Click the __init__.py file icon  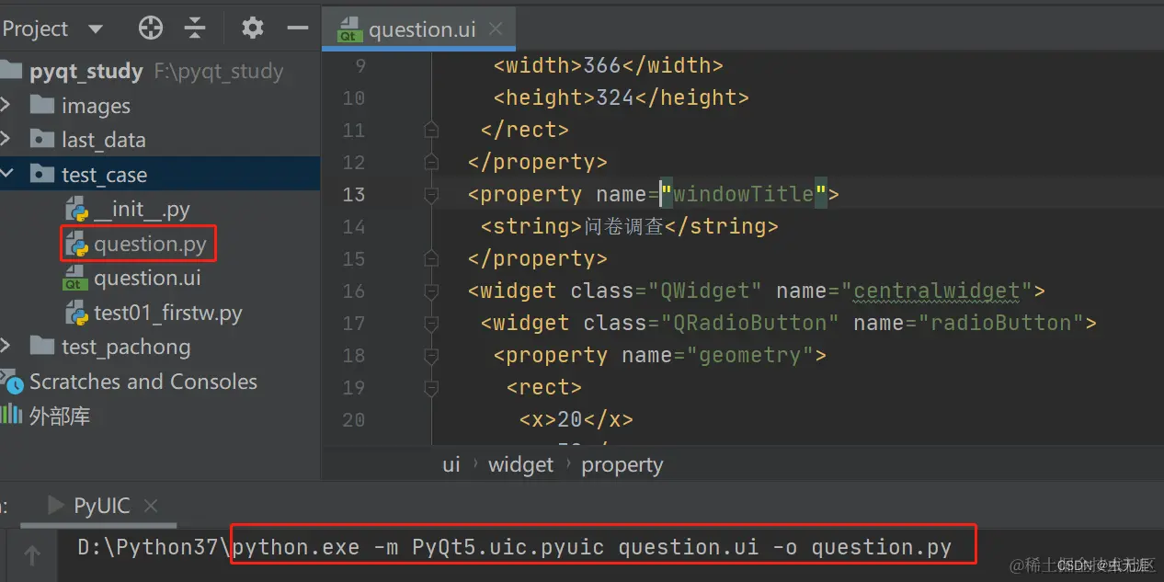pyautogui.click(x=77, y=210)
